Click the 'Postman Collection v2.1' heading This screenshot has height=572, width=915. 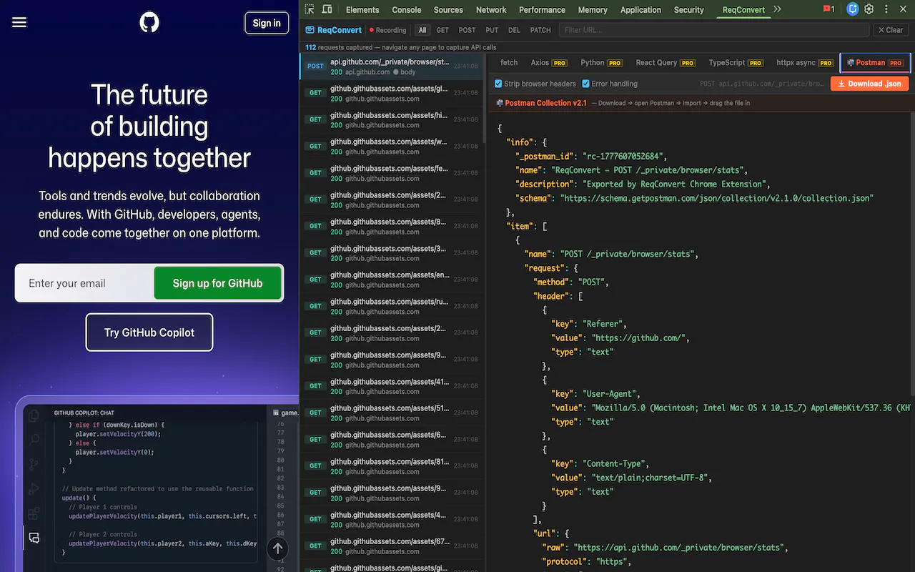pos(546,103)
